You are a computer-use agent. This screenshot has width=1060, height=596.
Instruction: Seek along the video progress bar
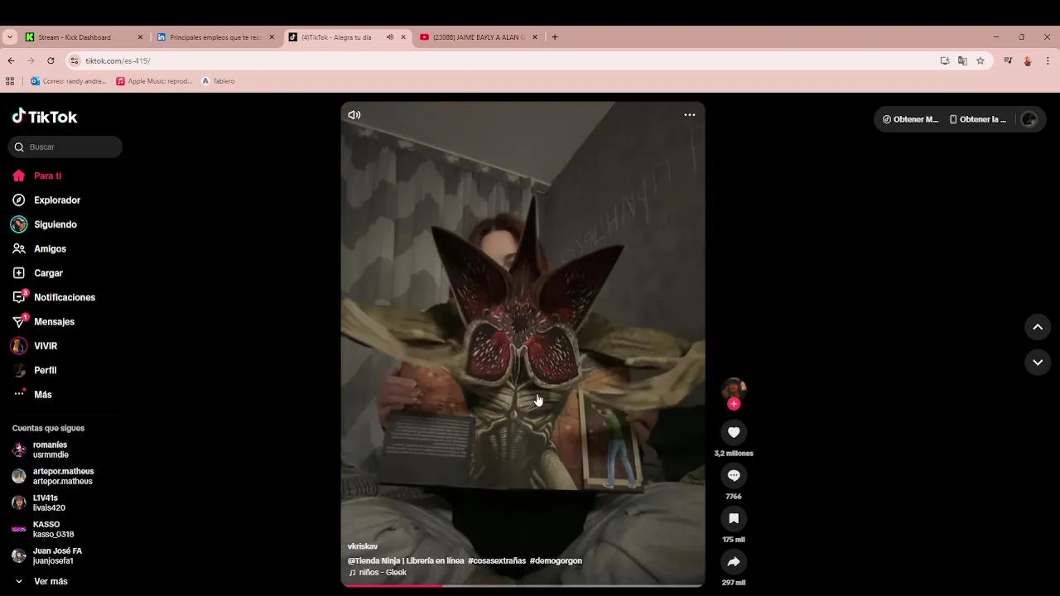[x=523, y=585]
